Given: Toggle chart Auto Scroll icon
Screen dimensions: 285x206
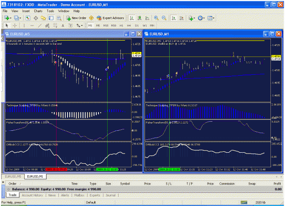Looking at the screenshot, I should (174, 18).
